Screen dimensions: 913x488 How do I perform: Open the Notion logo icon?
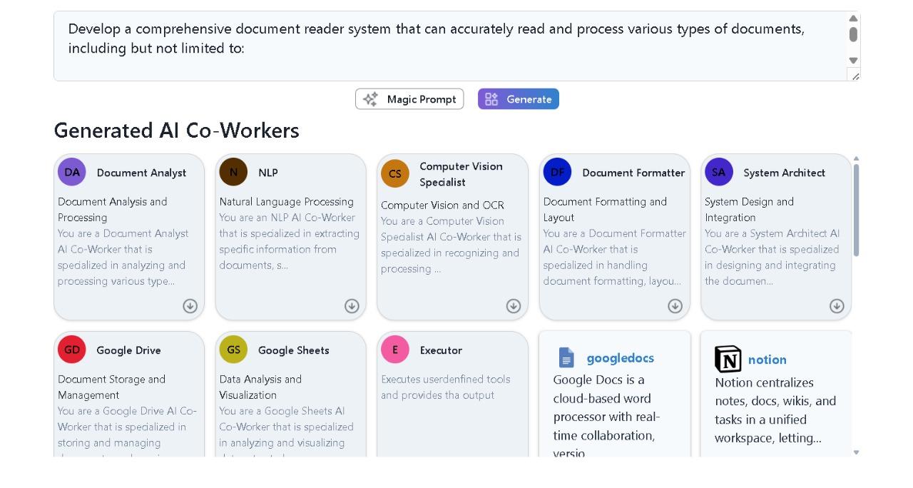(x=728, y=360)
